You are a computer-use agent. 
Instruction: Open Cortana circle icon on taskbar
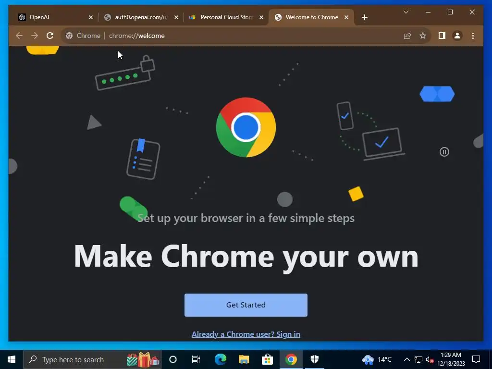[x=173, y=359]
